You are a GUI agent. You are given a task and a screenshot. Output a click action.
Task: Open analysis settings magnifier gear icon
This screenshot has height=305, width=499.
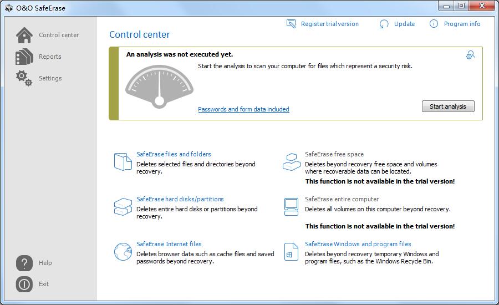pyautogui.click(x=470, y=55)
